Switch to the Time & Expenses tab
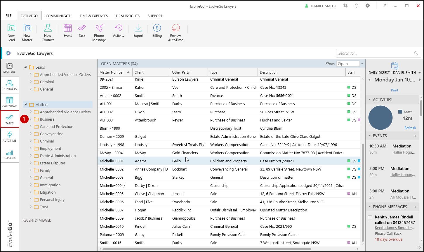The width and height of the screenshot is (424, 252). point(94,16)
